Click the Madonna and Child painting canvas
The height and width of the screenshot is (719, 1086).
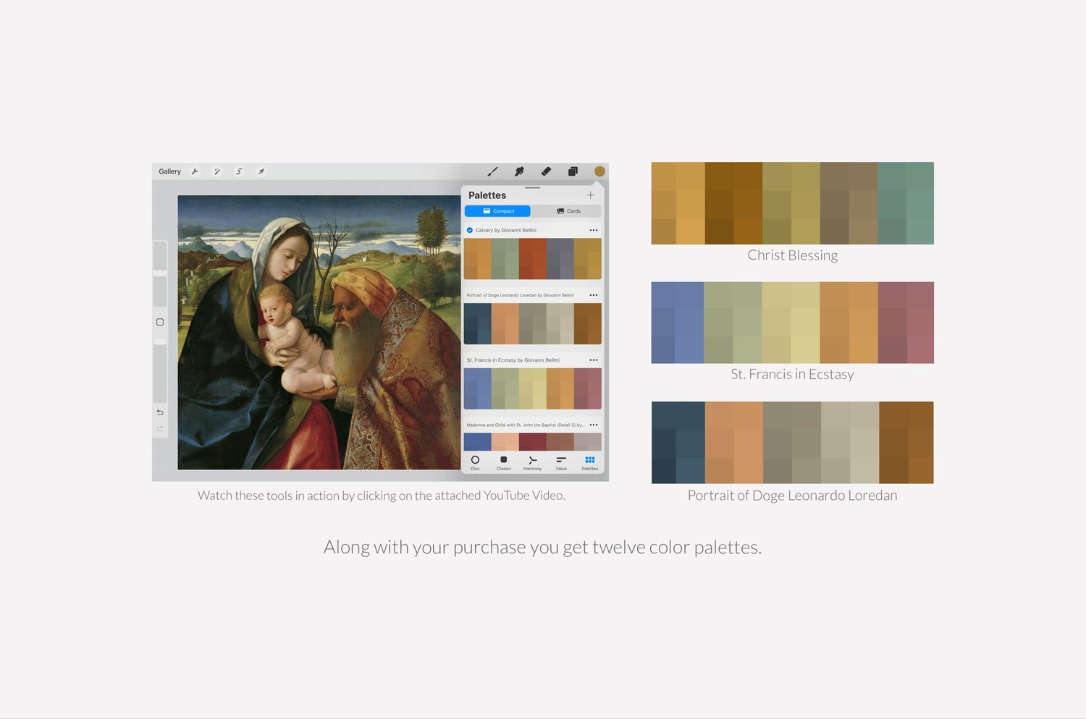point(319,333)
